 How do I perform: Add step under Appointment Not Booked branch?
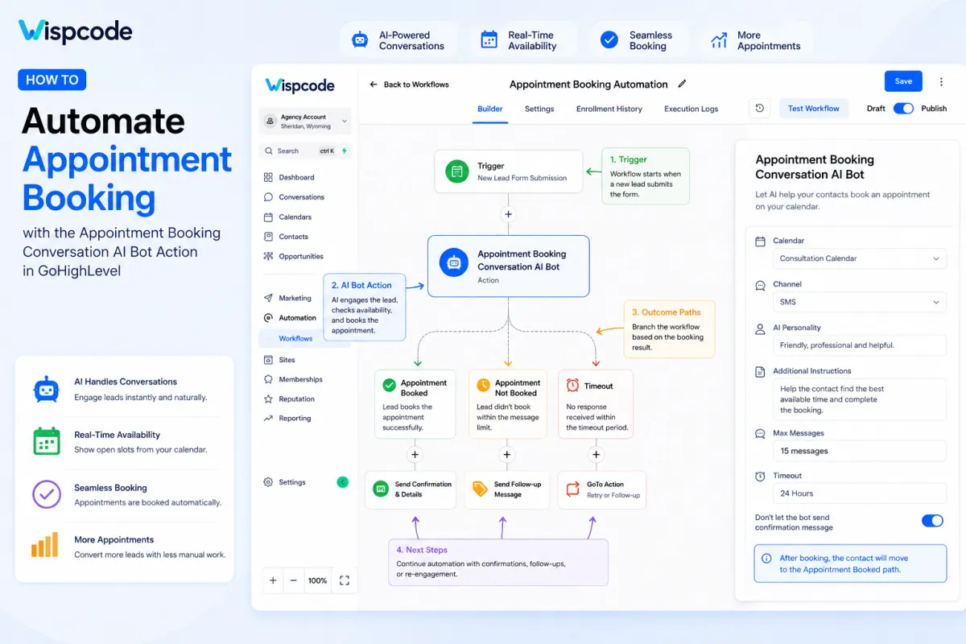click(507, 455)
